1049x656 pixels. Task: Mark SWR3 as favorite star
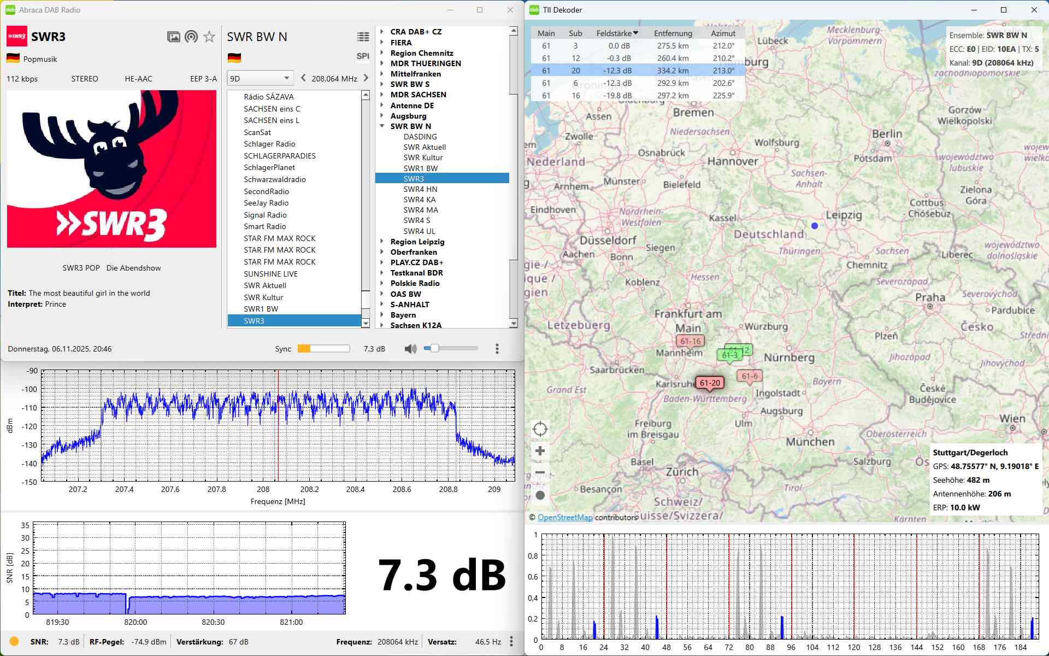click(x=209, y=37)
